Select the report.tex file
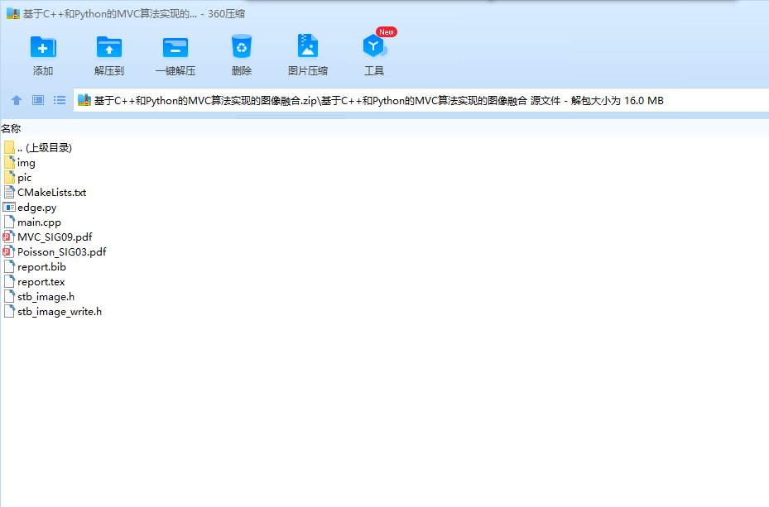The image size is (769, 507). pos(34,282)
